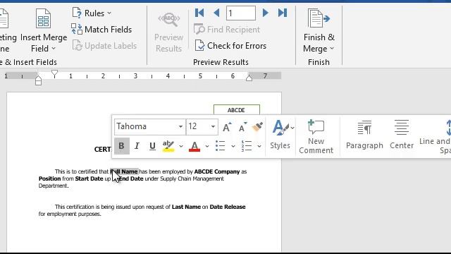This screenshot has height=254, width=451.
Task: Go to the next record
Action: pyautogui.click(x=265, y=13)
